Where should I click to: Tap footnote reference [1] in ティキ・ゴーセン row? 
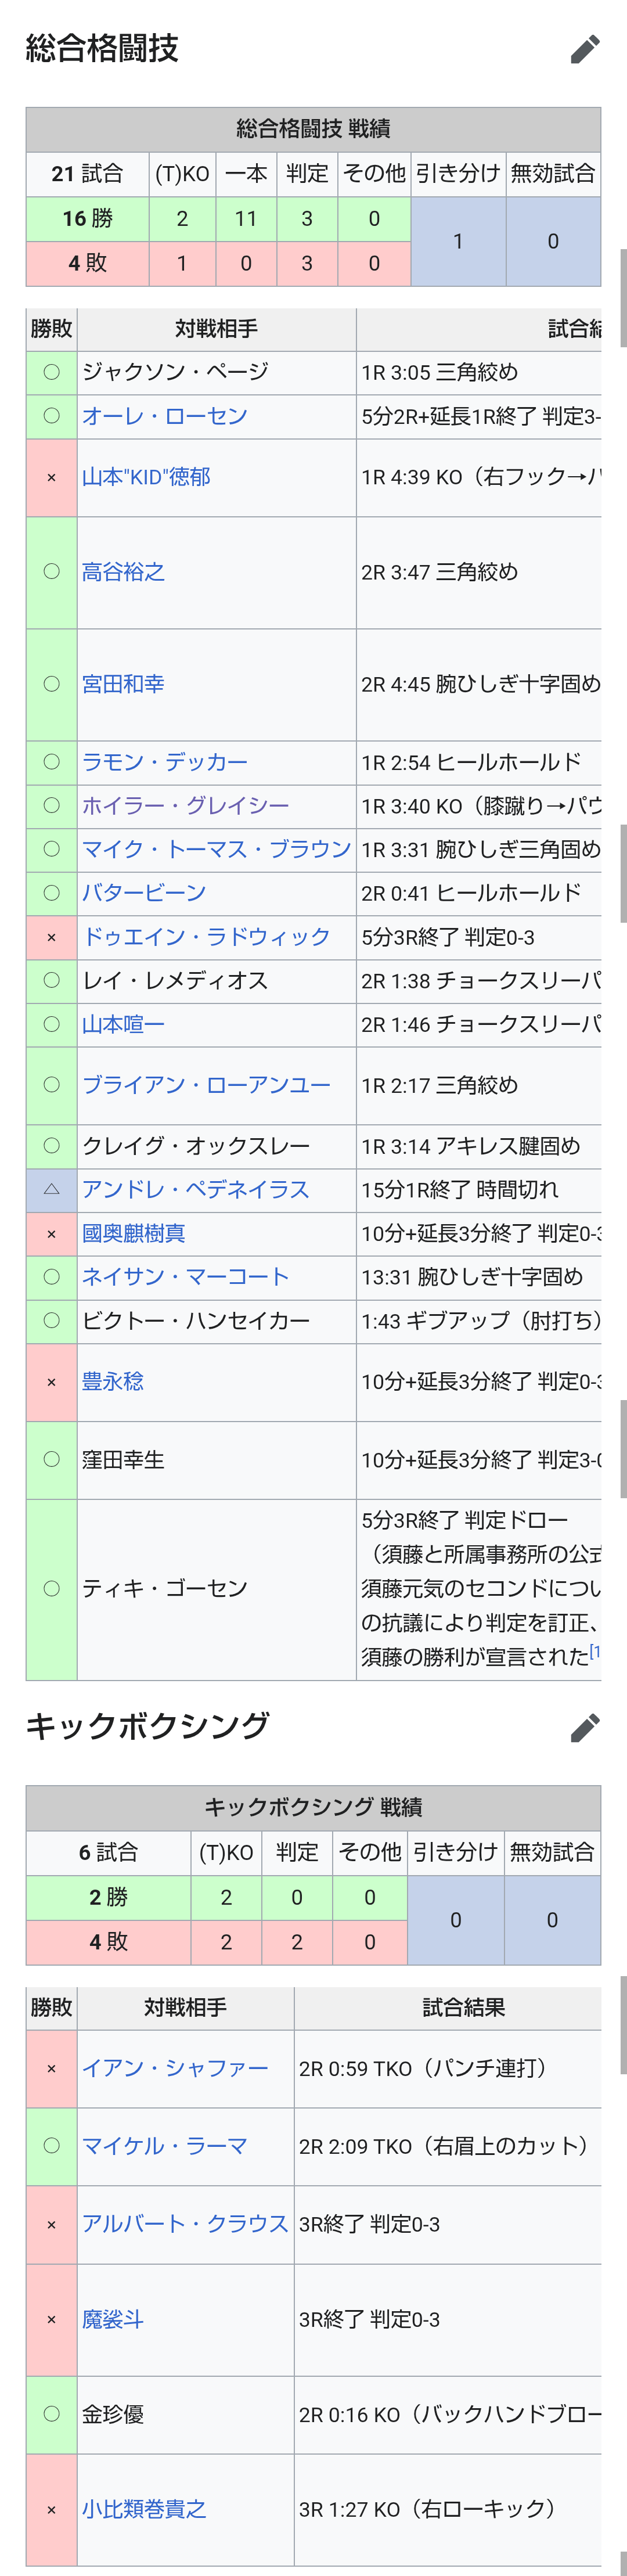[x=594, y=1652]
